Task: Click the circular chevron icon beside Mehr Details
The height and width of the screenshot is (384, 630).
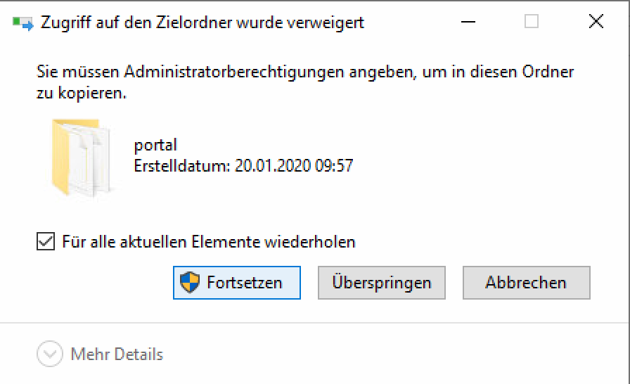Action: [49, 354]
